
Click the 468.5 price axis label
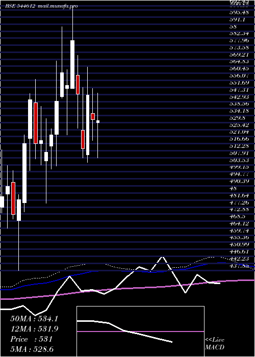click(237, 217)
